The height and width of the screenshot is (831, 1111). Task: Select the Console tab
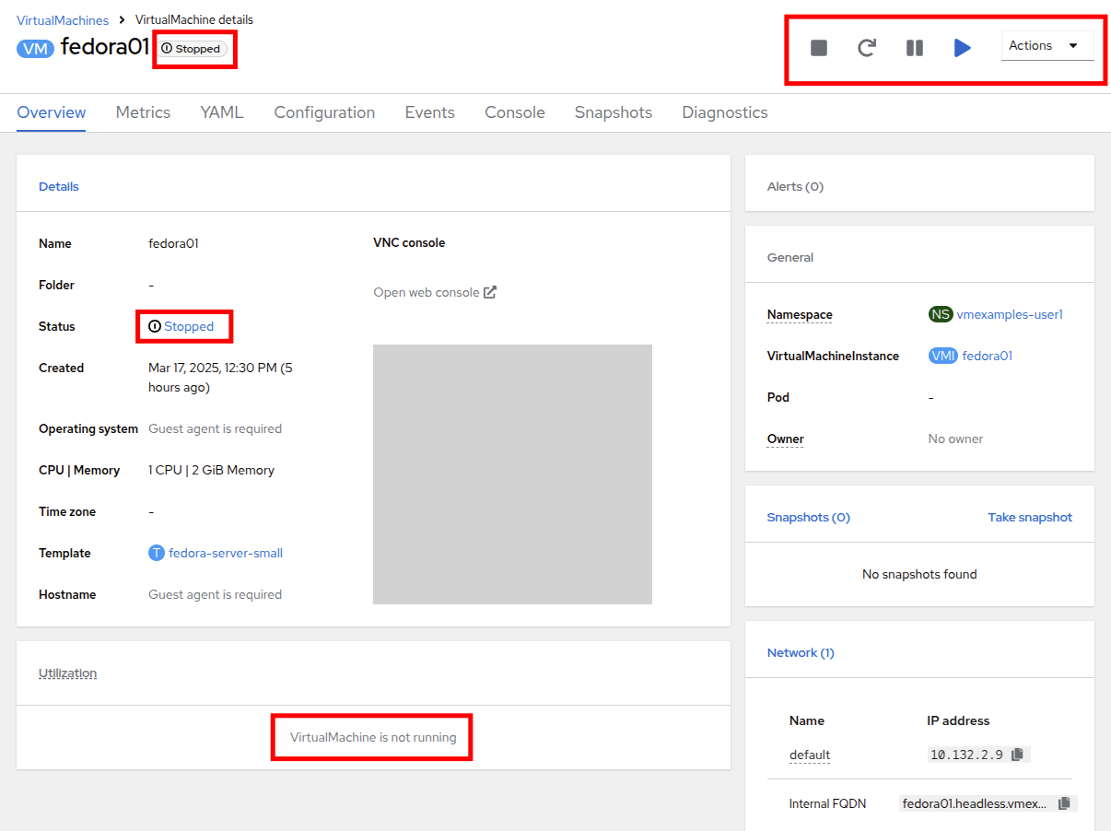click(515, 112)
